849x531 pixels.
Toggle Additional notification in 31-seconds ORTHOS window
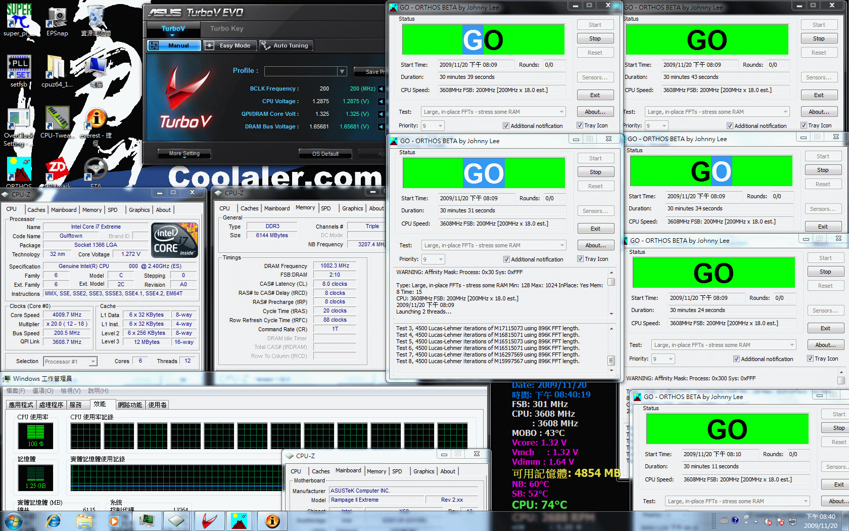tap(533, 259)
